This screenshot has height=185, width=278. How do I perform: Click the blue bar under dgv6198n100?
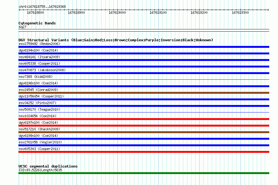click(x=144, y=139)
